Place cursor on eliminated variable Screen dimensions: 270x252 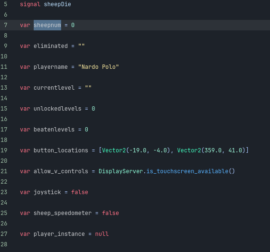(x=51, y=46)
